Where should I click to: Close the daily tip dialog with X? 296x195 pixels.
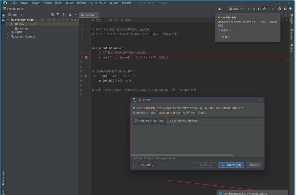tap(259, 100)
